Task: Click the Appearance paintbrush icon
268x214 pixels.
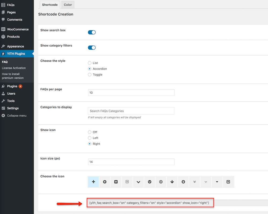Action: pyautogui.click(x=3, y=46)
